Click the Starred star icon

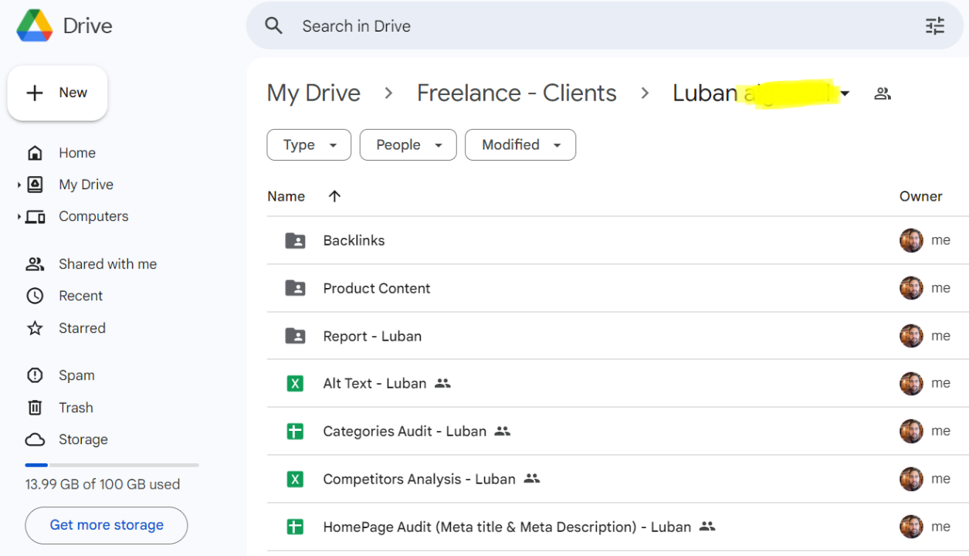click(x=35, y=328)
